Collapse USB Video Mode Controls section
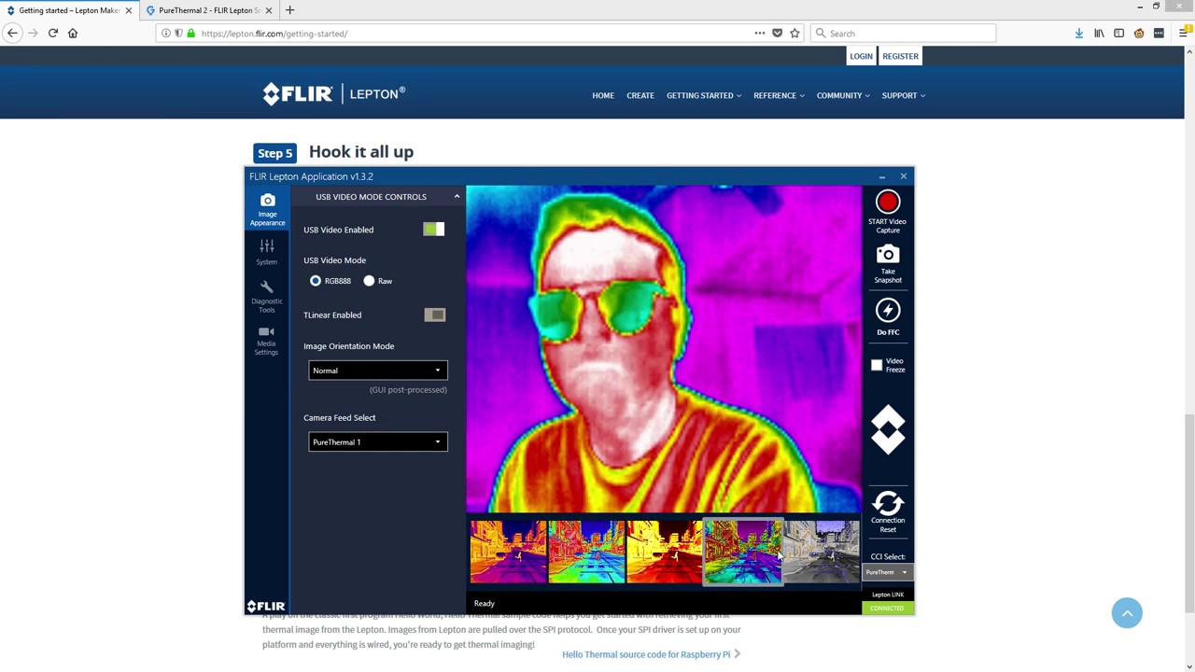The height and width of the screenshot is (672, 1195). [457, 196]
